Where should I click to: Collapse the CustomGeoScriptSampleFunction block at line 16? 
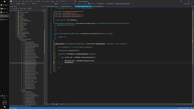point(55,34)
